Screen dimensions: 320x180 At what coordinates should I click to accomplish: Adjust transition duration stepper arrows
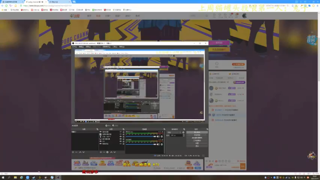(x=184, y=135)
